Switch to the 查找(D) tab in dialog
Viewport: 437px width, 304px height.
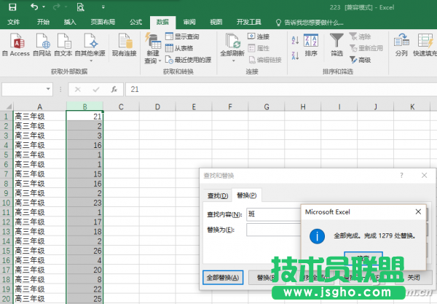pos(218,195)
